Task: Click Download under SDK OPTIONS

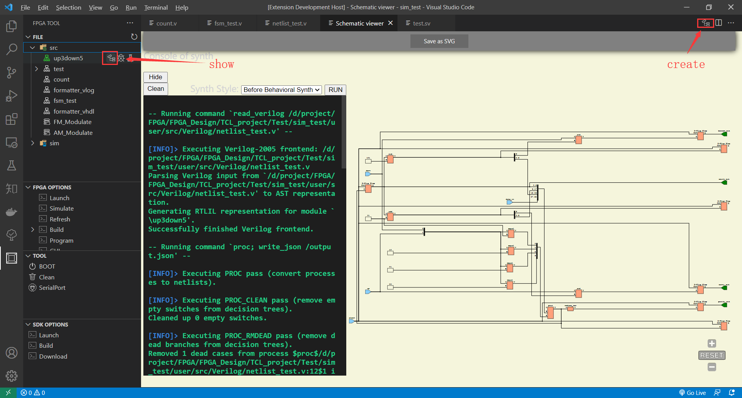Action: click(x=53, y=356)
